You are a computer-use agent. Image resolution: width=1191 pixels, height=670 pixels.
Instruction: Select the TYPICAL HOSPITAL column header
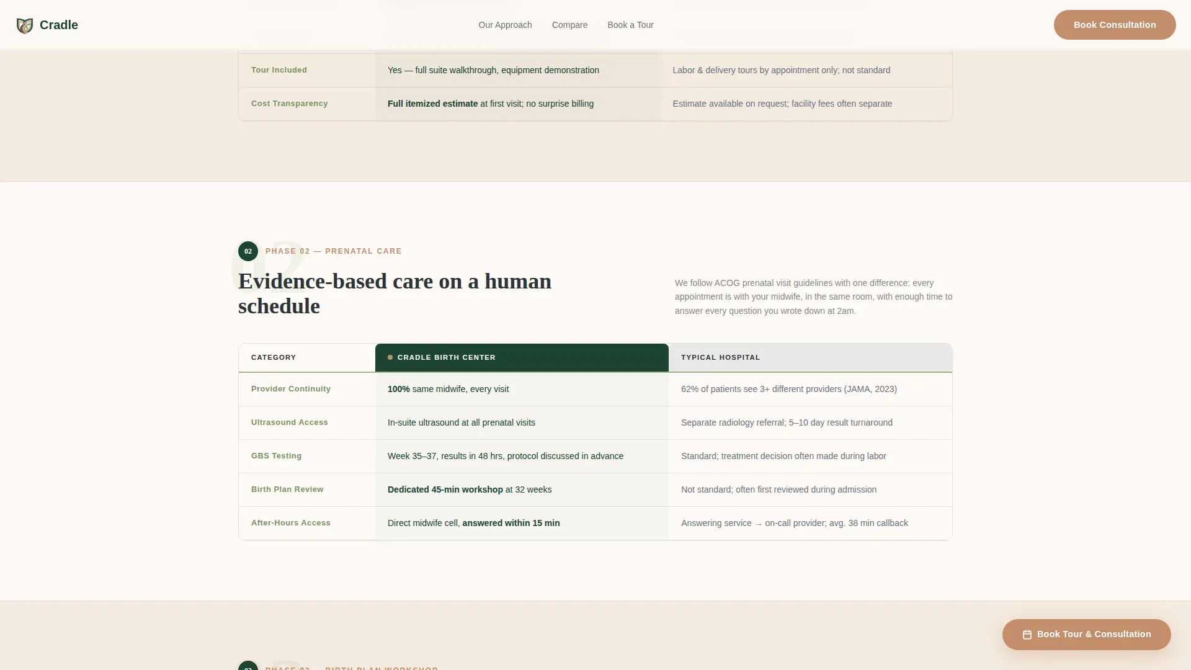click(810, 357)
